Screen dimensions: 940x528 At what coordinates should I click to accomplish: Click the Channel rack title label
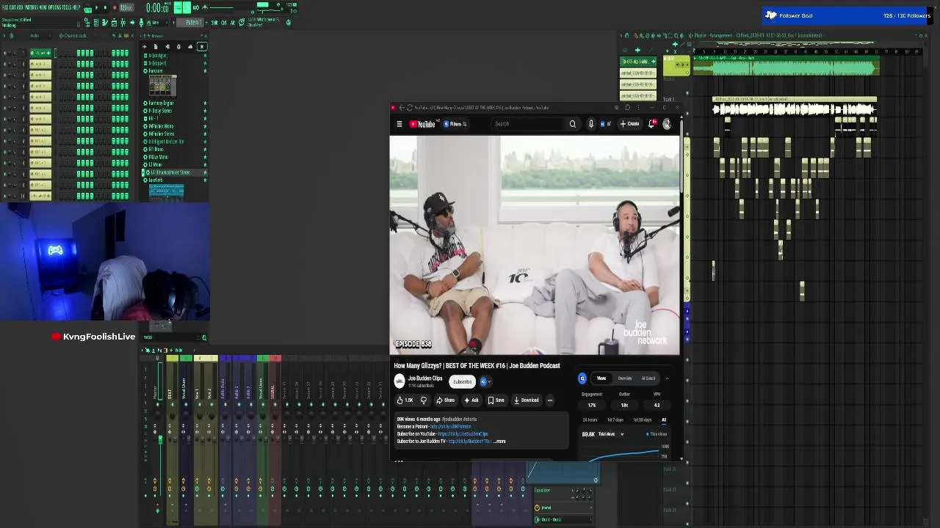(75, 36)
